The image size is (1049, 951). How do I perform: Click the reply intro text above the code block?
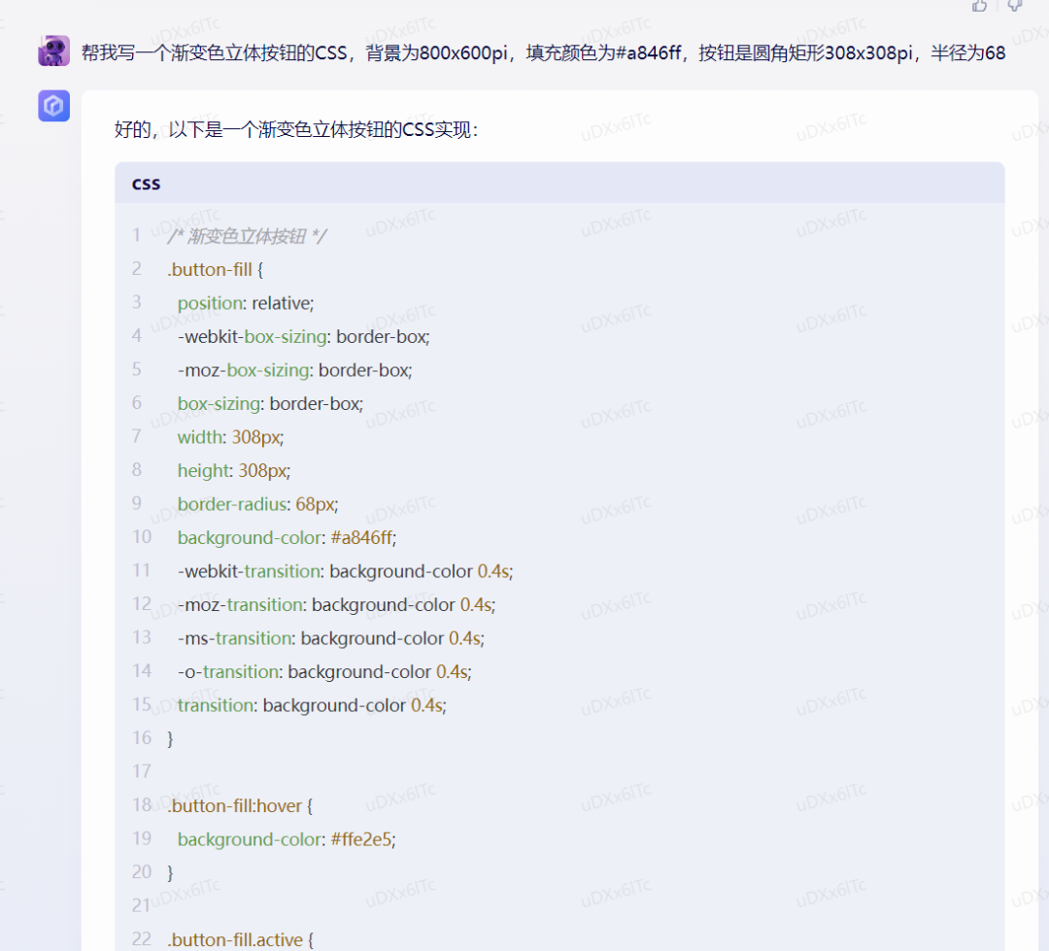(296, 130)
